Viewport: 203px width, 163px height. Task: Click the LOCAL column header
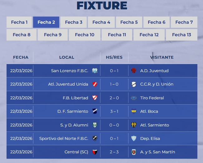67,57
